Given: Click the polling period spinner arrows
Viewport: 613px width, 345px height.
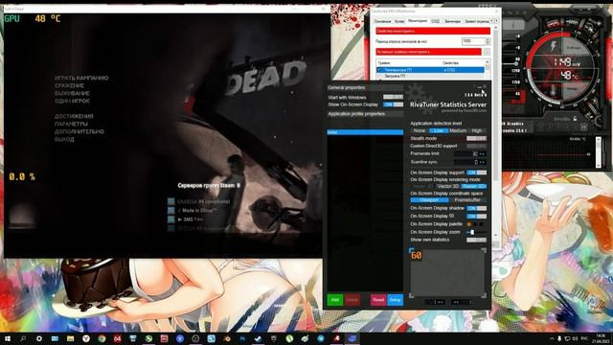Looking at the screenshot, I should tap(488, 41).
